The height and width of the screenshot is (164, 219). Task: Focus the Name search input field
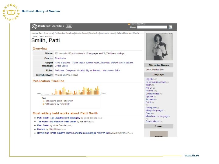coord(152,27)
